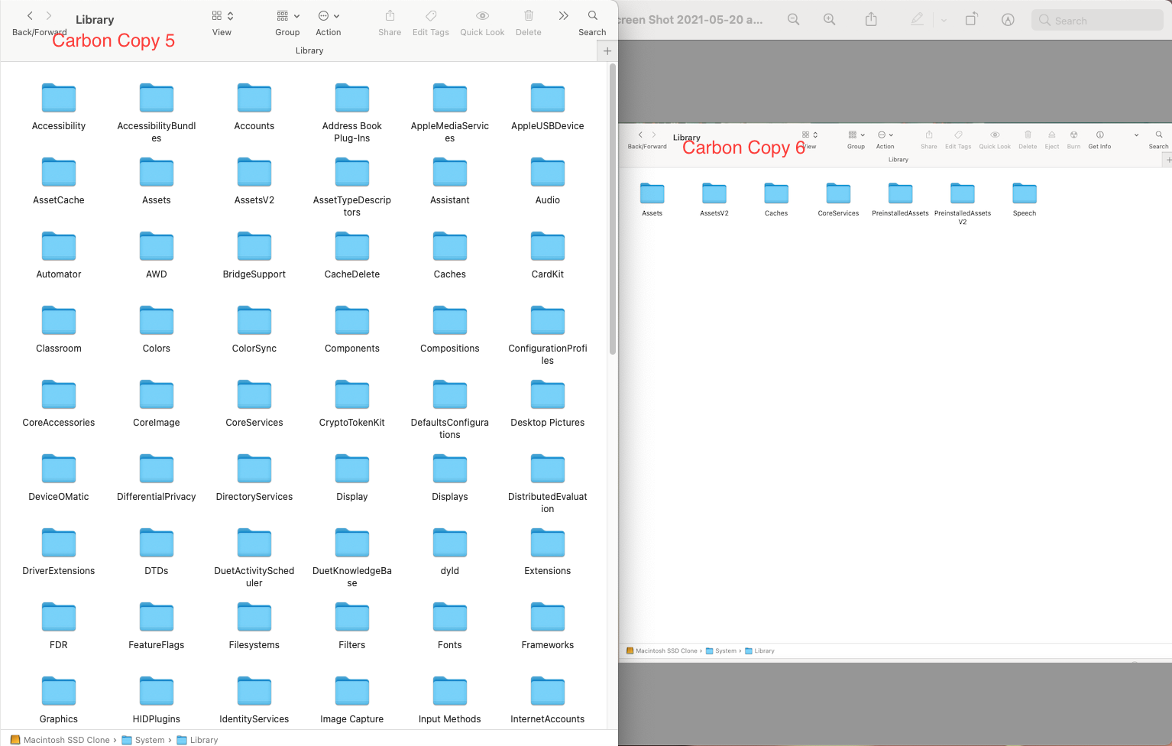Image resolution: width=1172 pixels, height=746 pixels.
Task: Open the Group dropdown in Finder toolbar
Action: click(288, 15)
